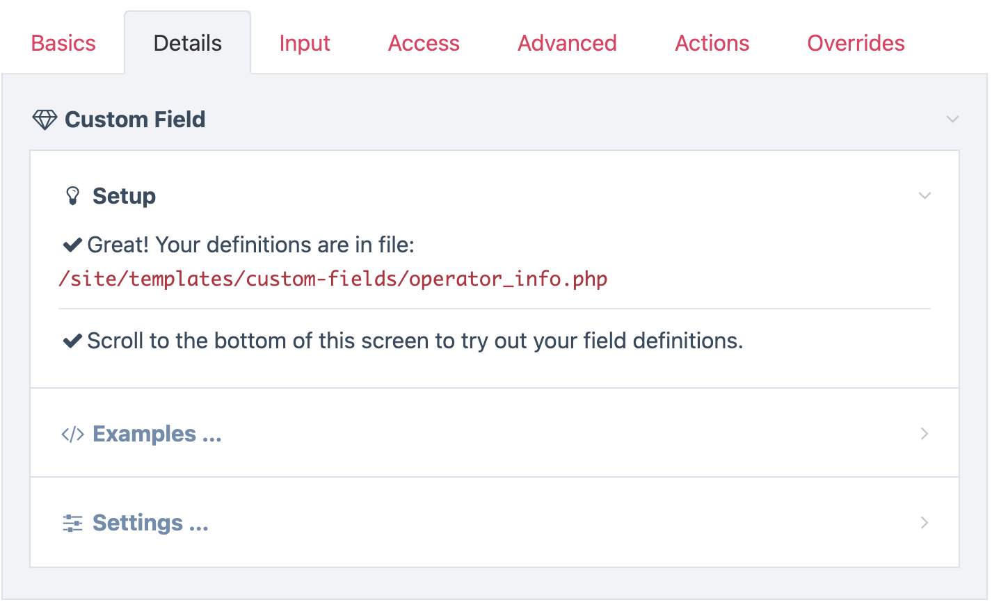The image size is (992, 609).
Task: Expand the Settings section chevron
Action: (x=925, y=523)
